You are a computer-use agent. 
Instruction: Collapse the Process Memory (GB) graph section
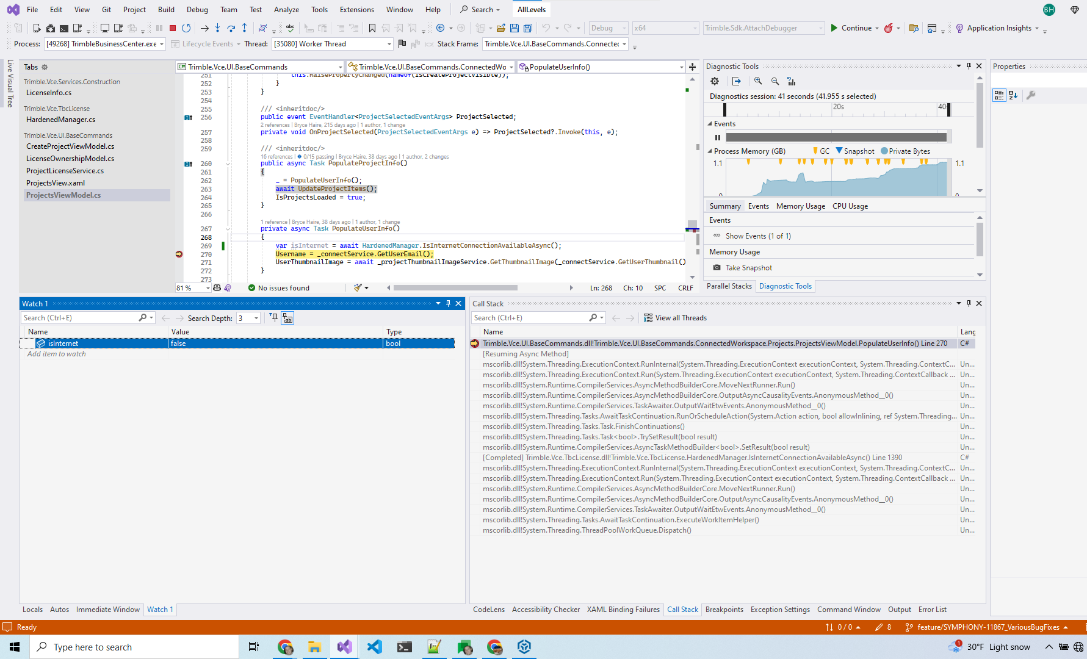pos(710,151)
